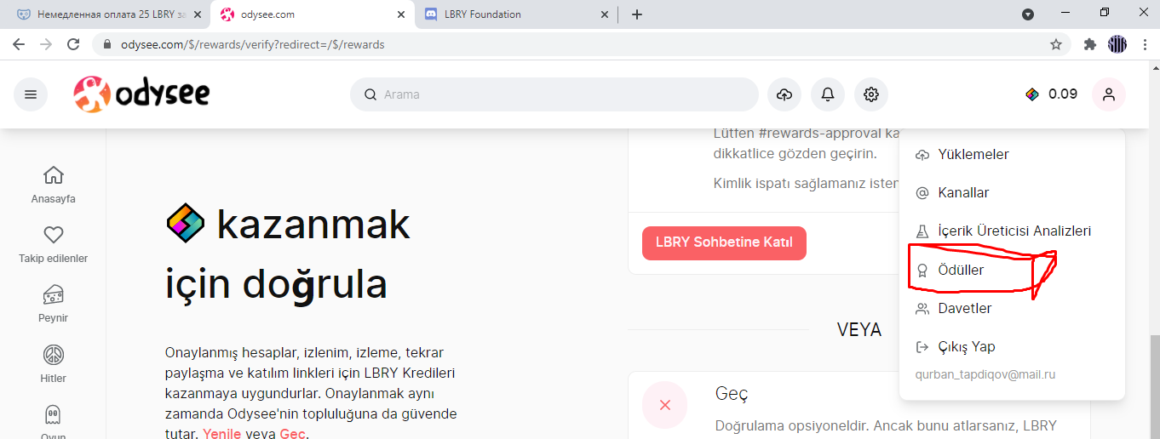Viewport: 1160px width, 439px height.
Task: Open the Oyun ghost category
Action: click(x=54, y=421)
